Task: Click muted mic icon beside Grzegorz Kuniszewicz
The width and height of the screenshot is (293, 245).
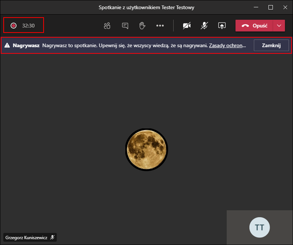Action: click(x=52, y=237)
